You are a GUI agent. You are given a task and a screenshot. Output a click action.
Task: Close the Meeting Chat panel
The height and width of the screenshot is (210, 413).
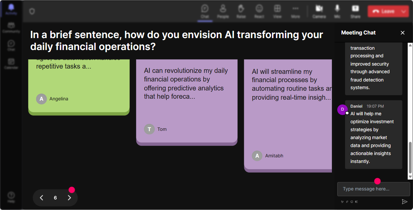403,32
